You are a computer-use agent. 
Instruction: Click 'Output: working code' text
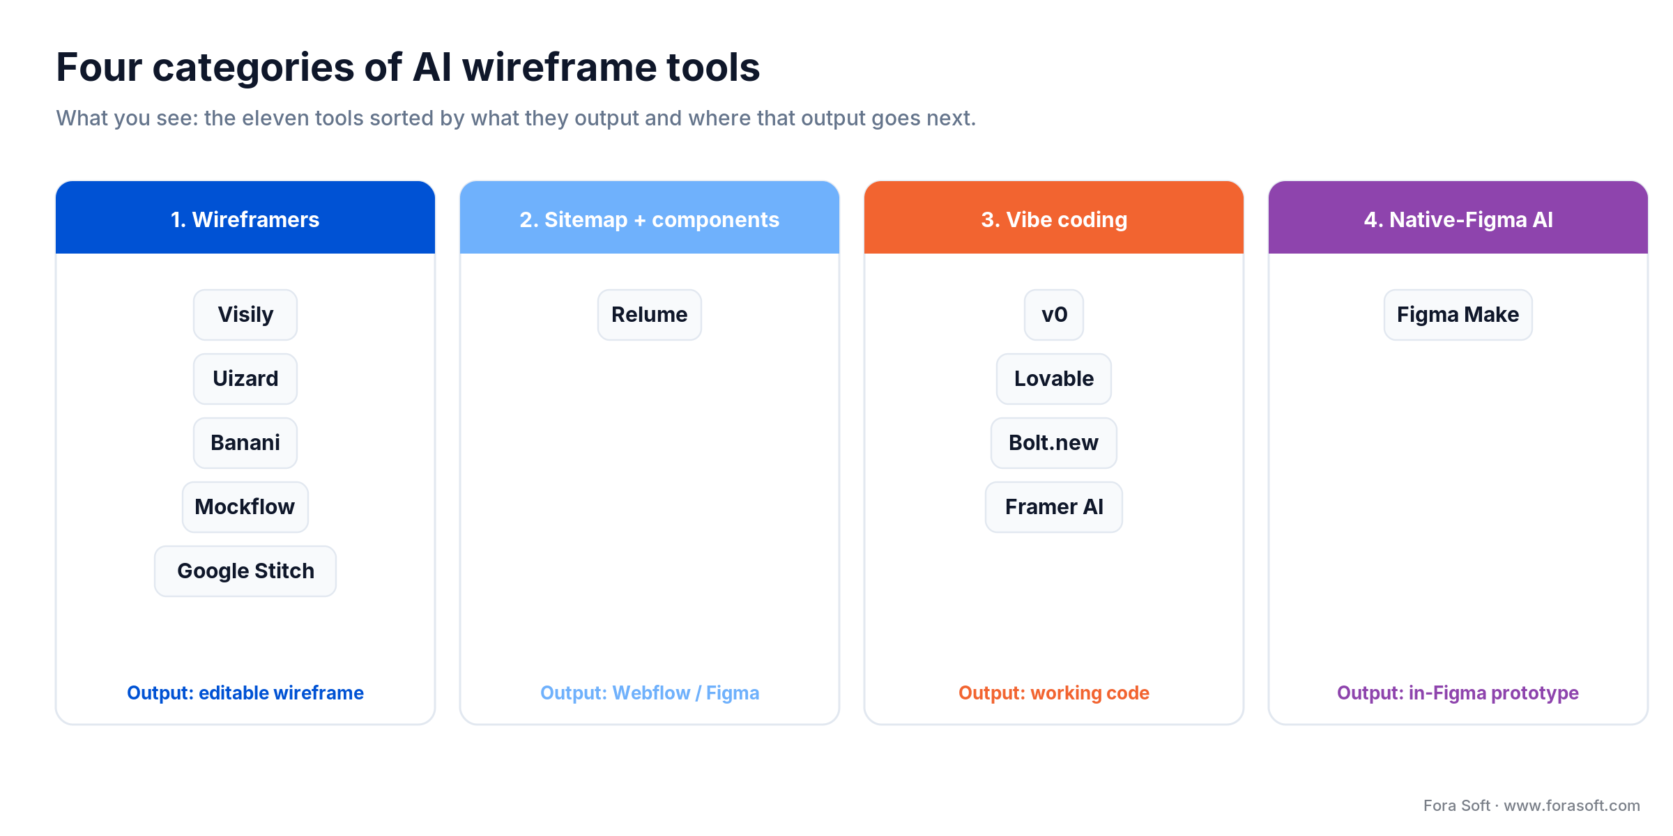pos(1054,693)
